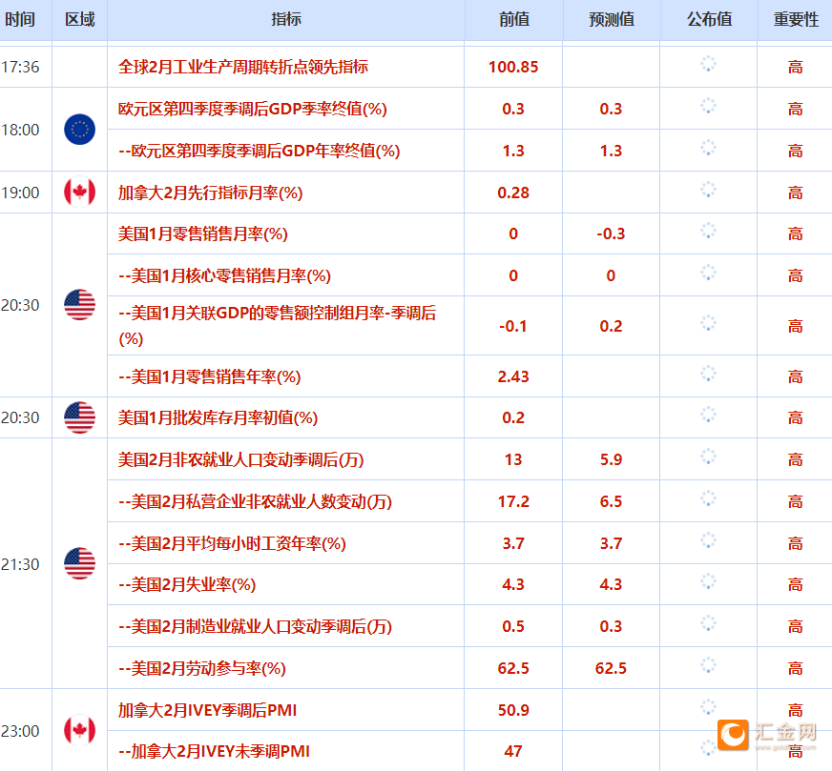Click the US flag next to the nonfarm payroll rows
Screen dimensions: 832x772
point(79,563)
